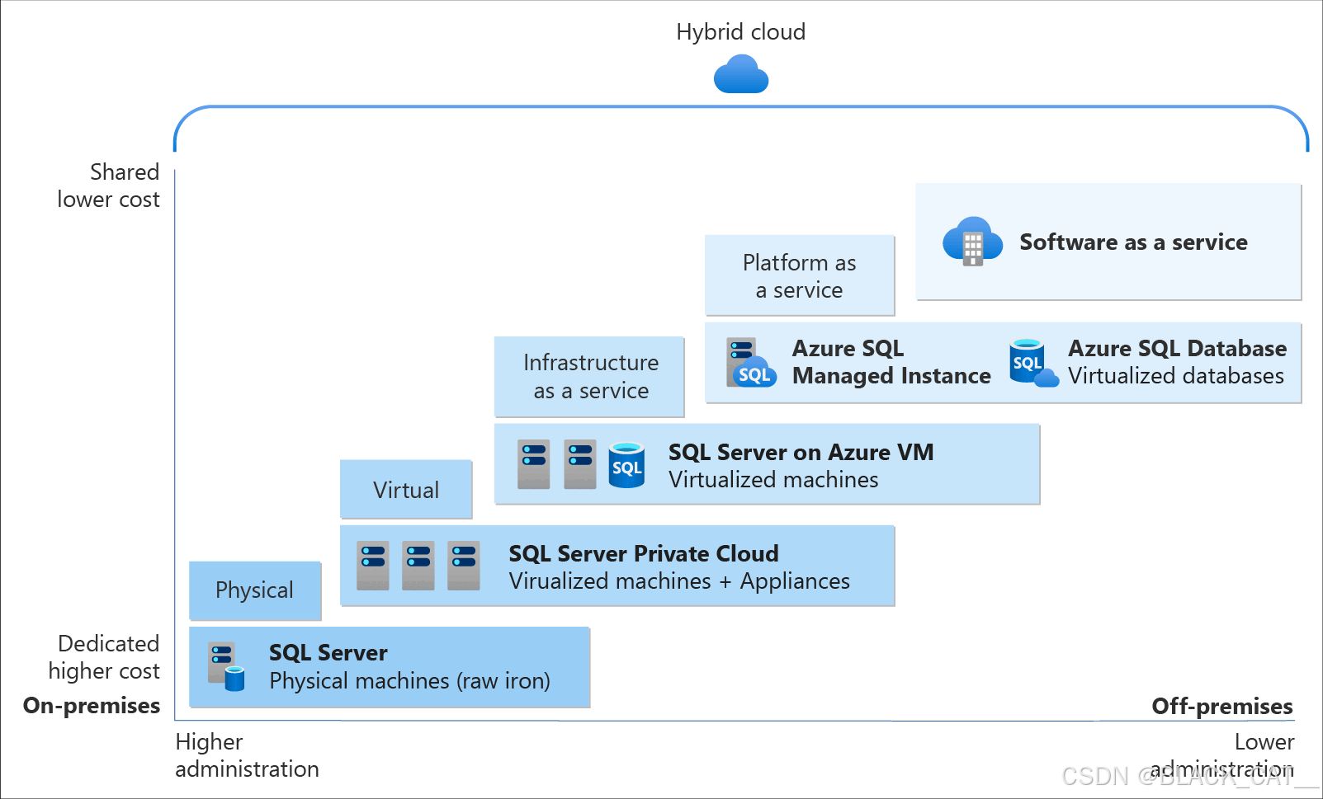Click SQL Server on Azure VM heading
Image resolution: width=1323 pixels, height=799 pixels.
click(801, 453)
